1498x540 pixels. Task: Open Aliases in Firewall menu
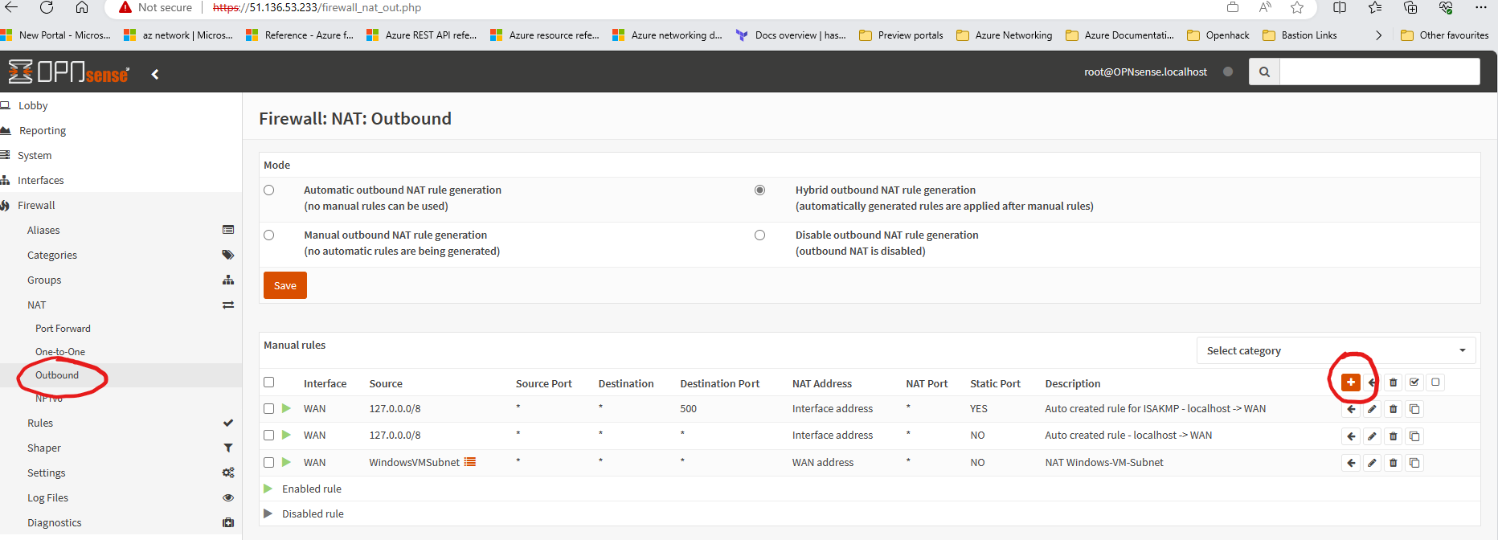[121, 230]
